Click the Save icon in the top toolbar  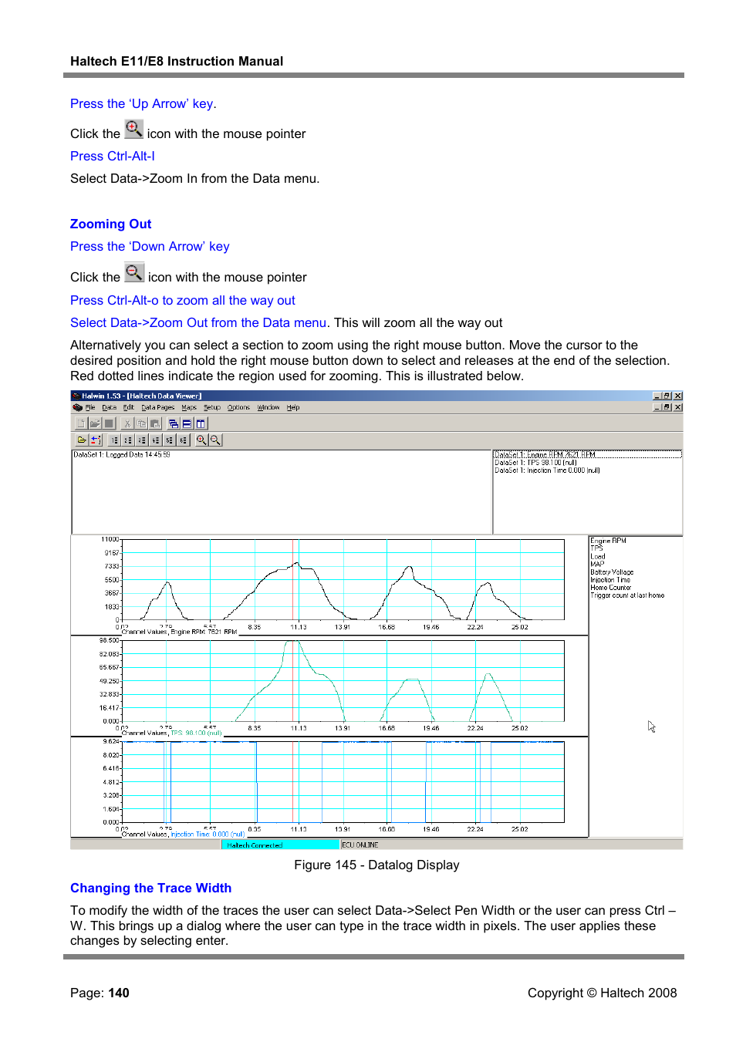[109, 423]
